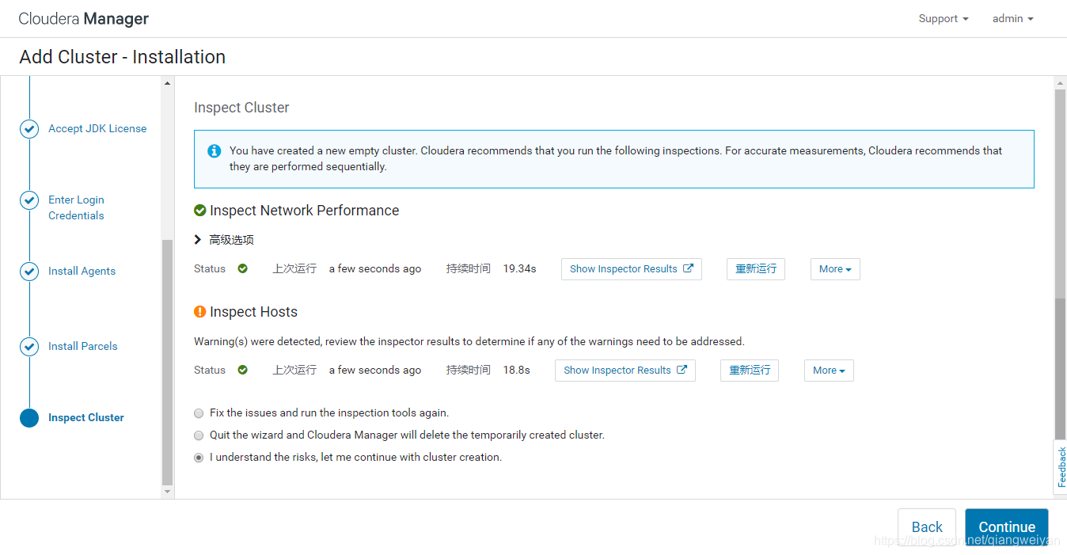Click the Warning(s) were detected message
The width and height of the screenshot is (1067, 555).
tap(469, 342)
